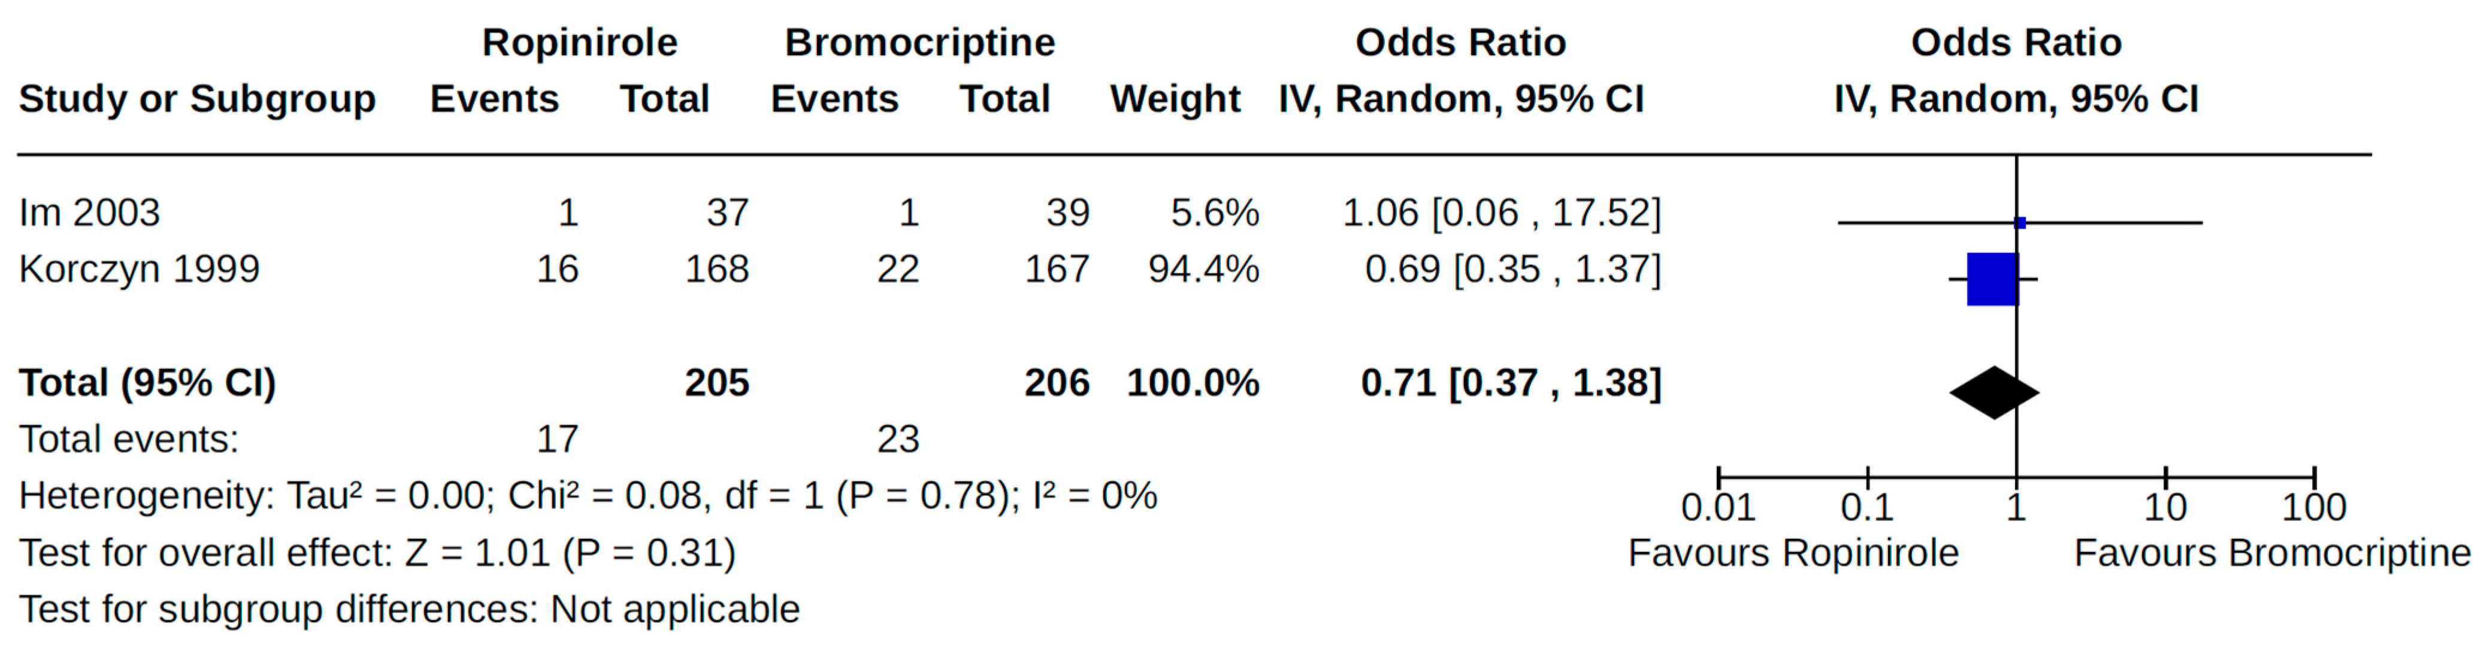2481x646 pixels.
Task: Click the Test for overall effect line
Action: click(377, 553)
